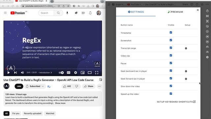
Task: Switch to the Premium tab
Action: [175, 12]
